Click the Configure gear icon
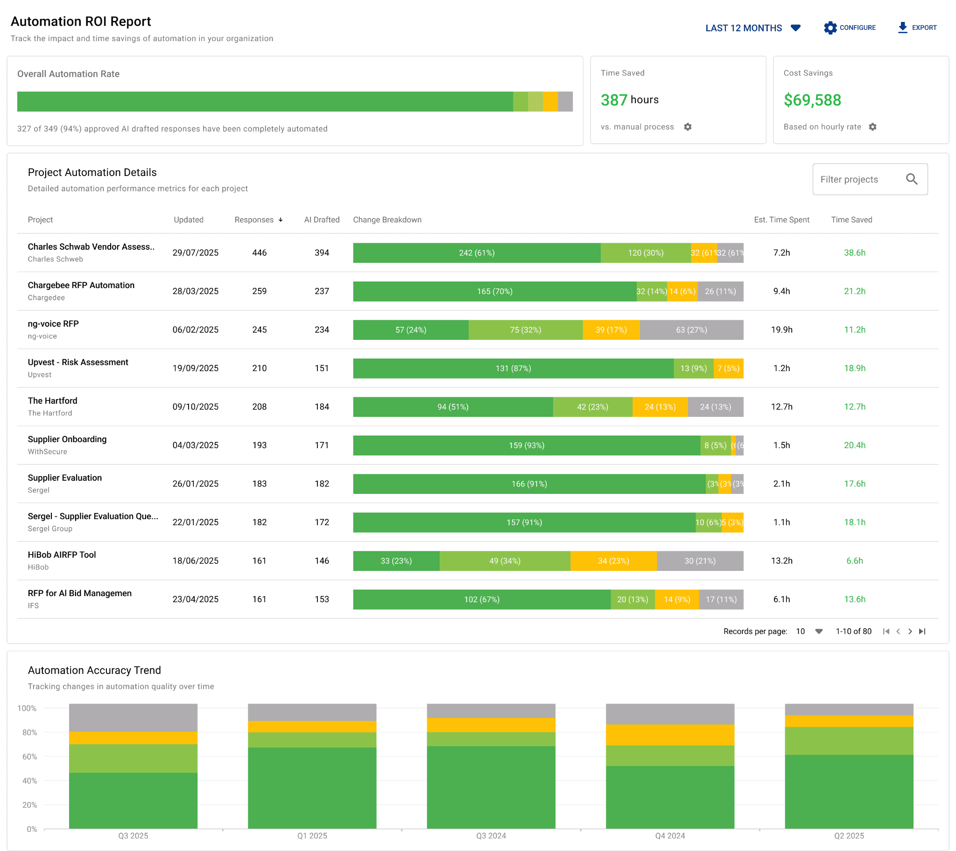The image size is (956, 851). coord(829,28)
